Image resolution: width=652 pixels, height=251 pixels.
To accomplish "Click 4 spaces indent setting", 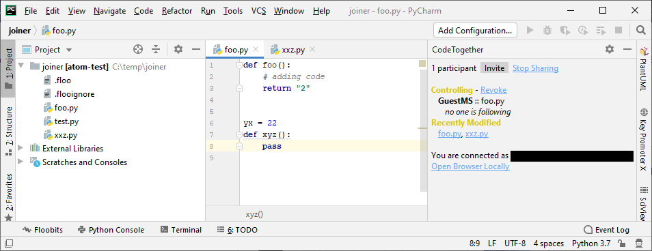I will coord(549,243).
